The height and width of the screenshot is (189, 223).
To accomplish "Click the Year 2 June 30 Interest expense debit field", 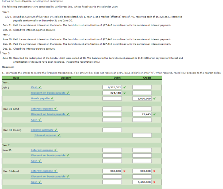I will (112, 150).
